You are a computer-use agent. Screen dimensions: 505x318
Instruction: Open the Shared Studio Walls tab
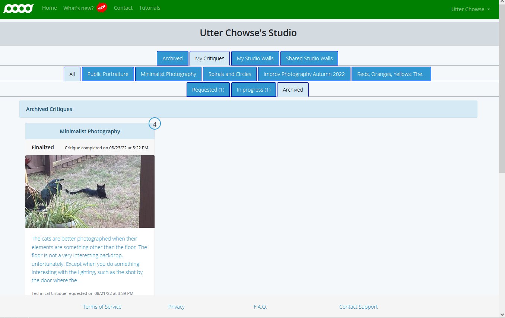tap(309, 58)
